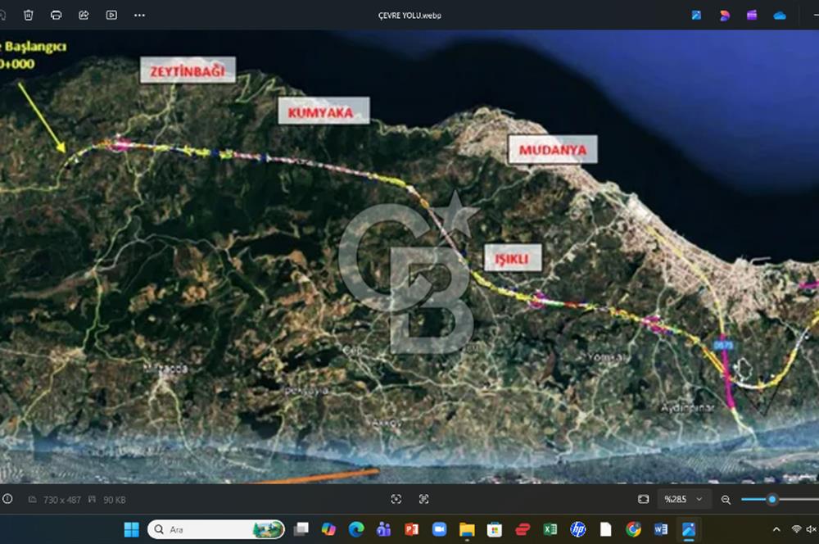Click the 90 KB file size
Screen dimensions: 819x544
click(x=115, y=500)
